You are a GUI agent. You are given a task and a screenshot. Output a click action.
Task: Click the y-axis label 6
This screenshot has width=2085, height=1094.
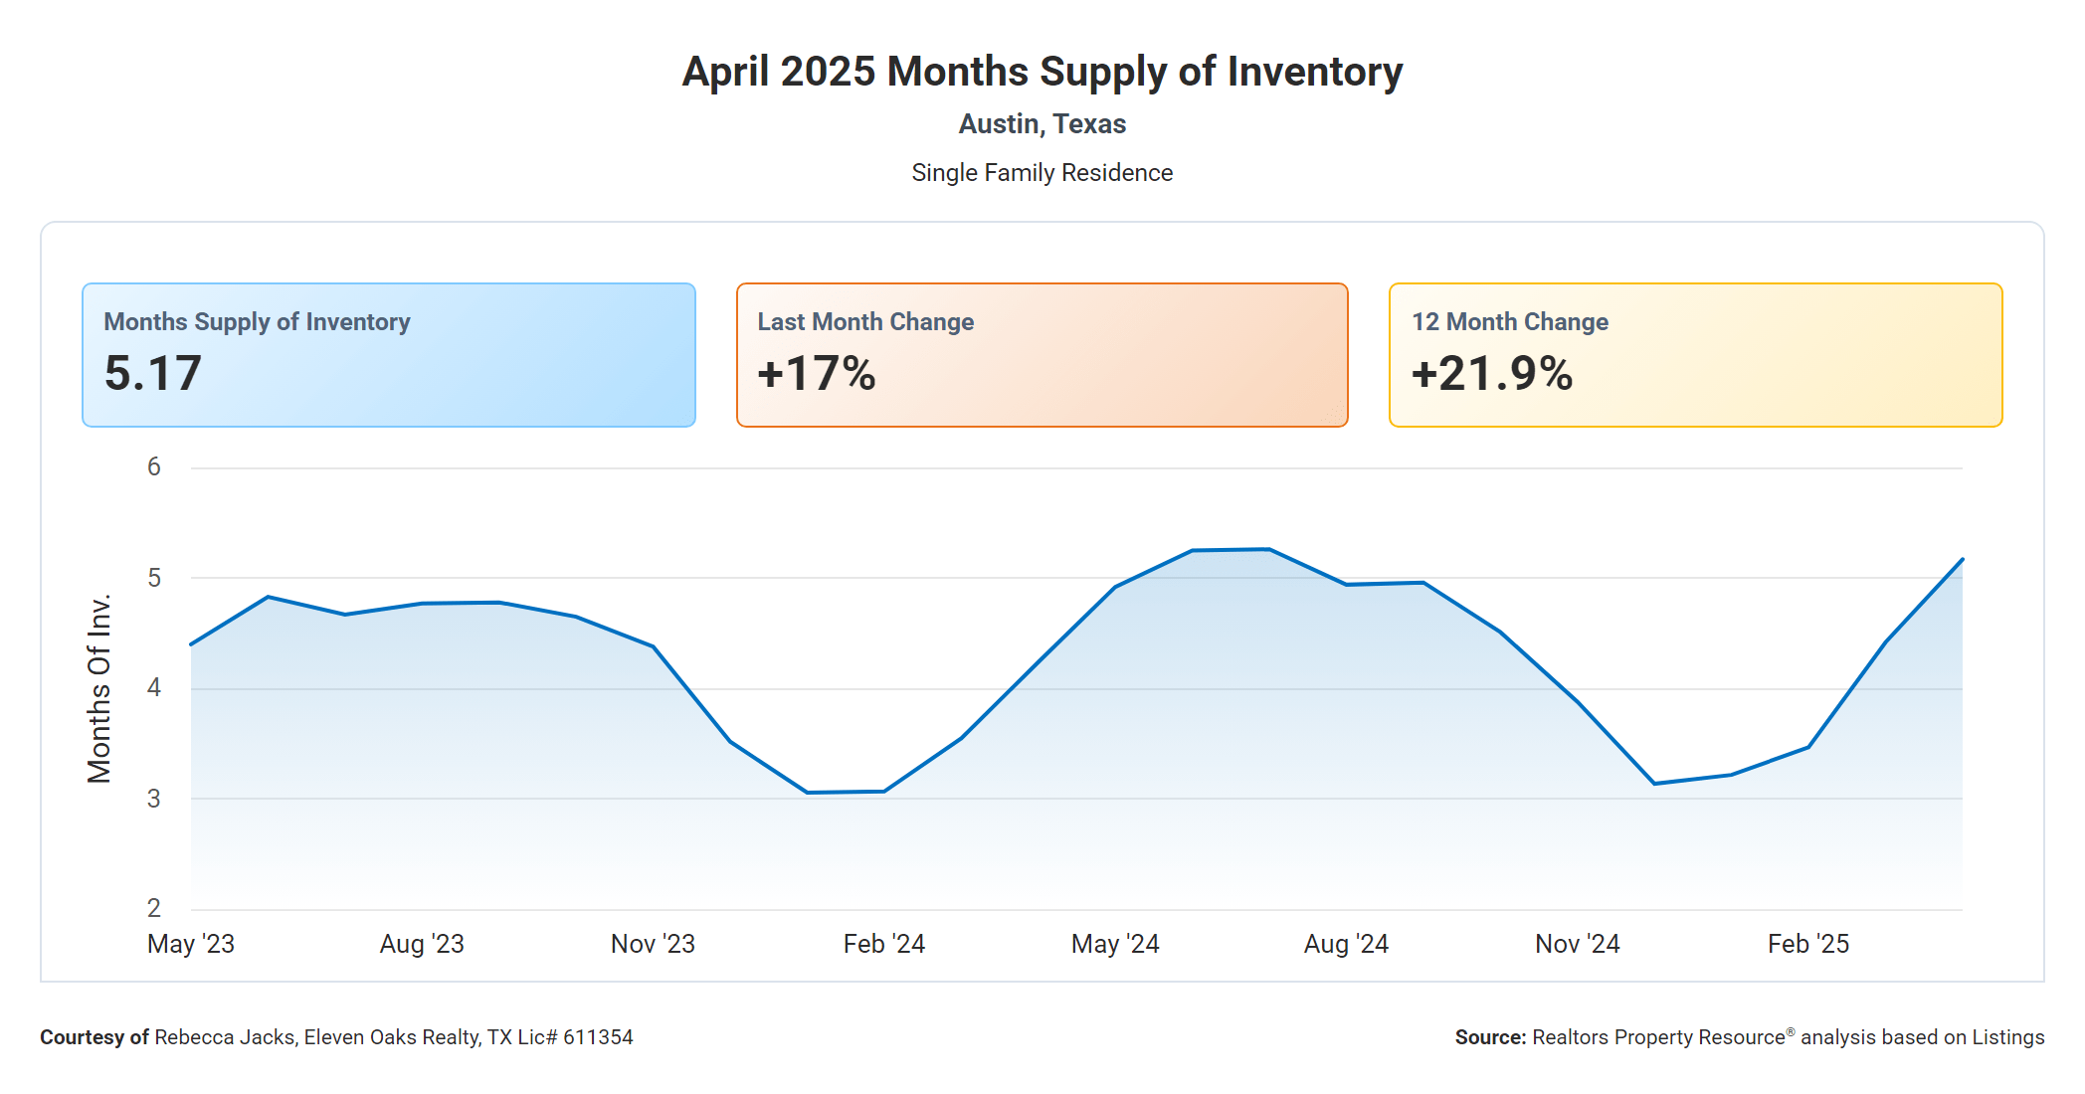click(x=154, y=467)
